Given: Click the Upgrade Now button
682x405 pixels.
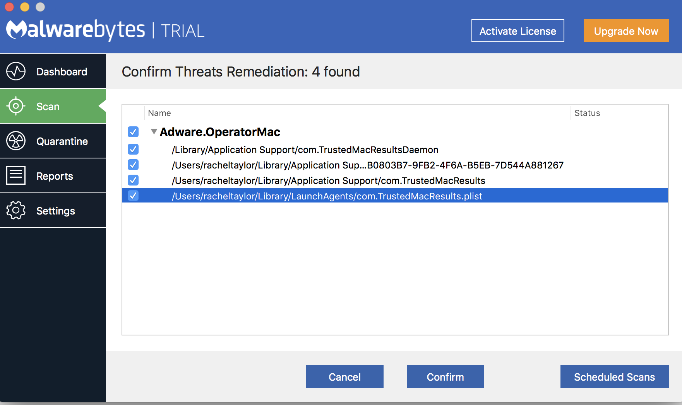Looking at the screenshot, I should point(626,31).
